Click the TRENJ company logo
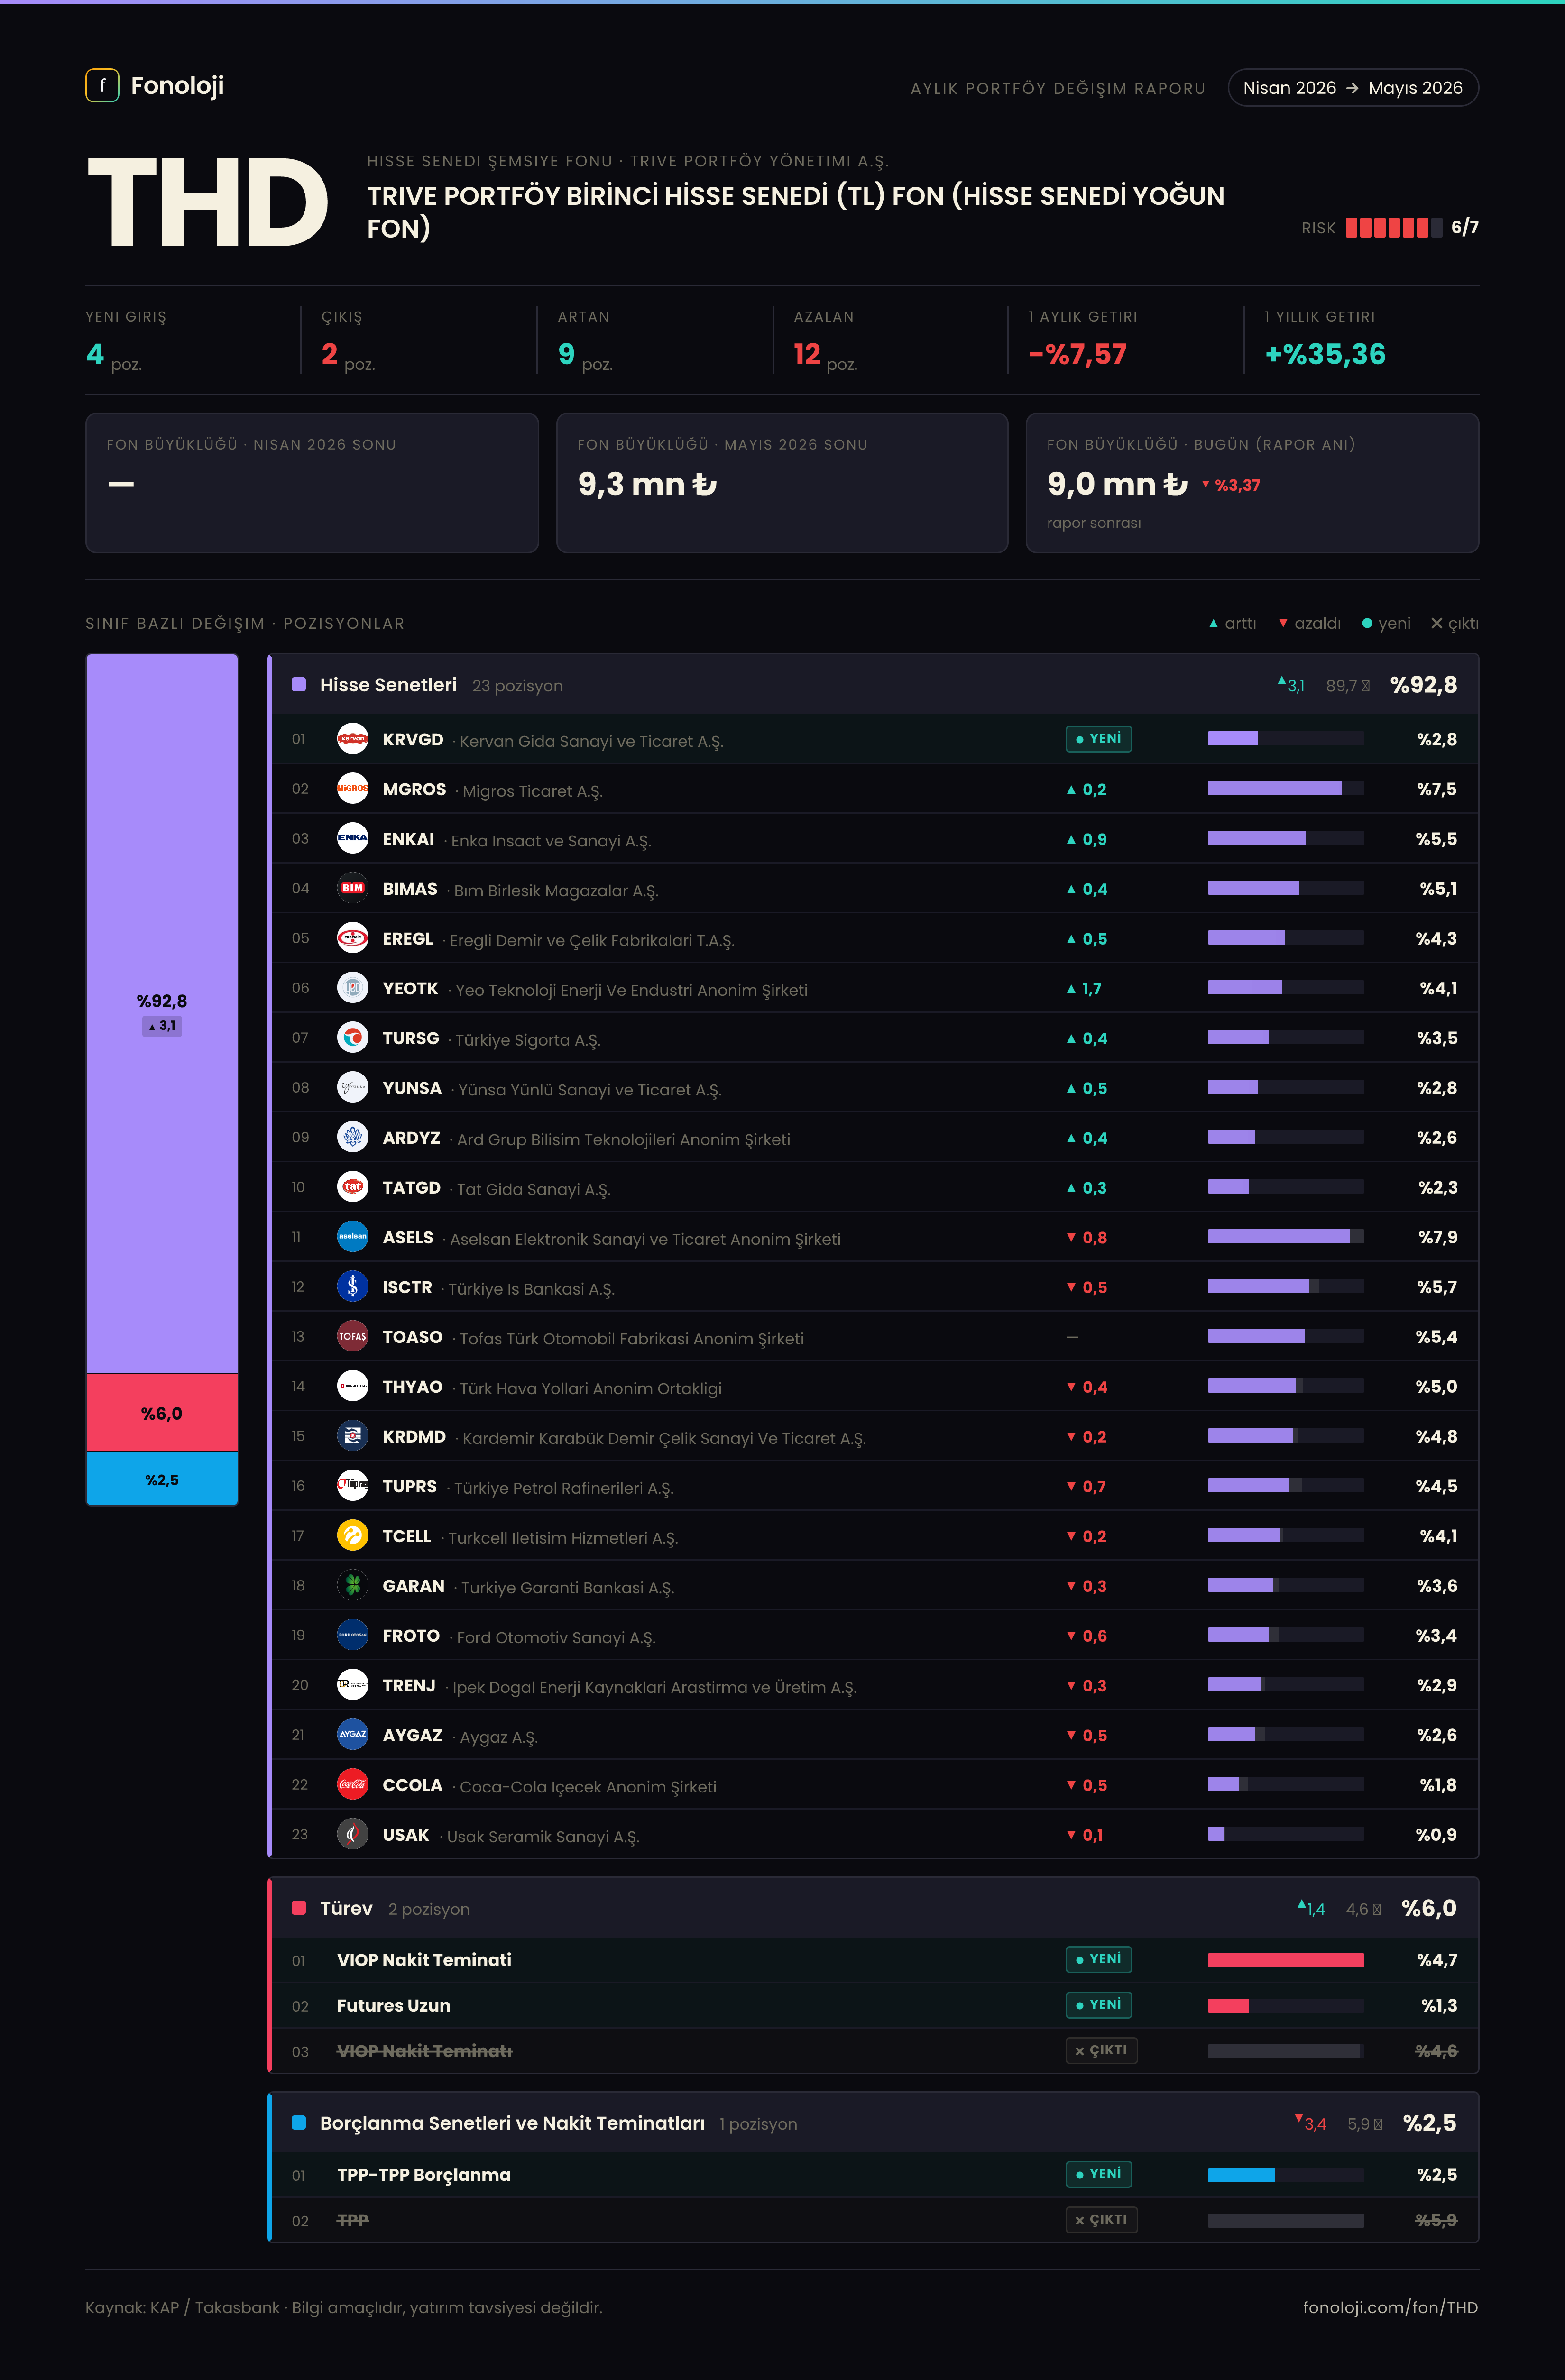The image size is (1565, 2380). pos(352,1685)
